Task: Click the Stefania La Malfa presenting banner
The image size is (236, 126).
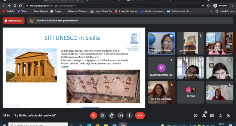Action: pyautogui.click(x=130, y=21)
